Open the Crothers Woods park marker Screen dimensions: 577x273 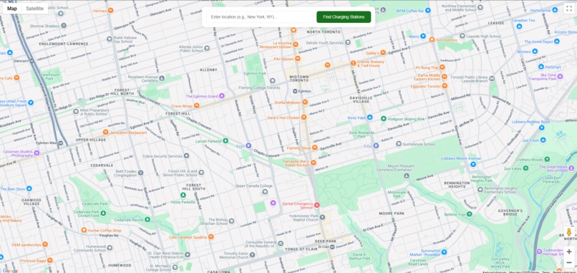pyautogui.click(x=547, y=159)
